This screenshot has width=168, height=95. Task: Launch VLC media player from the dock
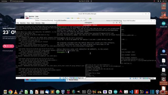[16, 92]
